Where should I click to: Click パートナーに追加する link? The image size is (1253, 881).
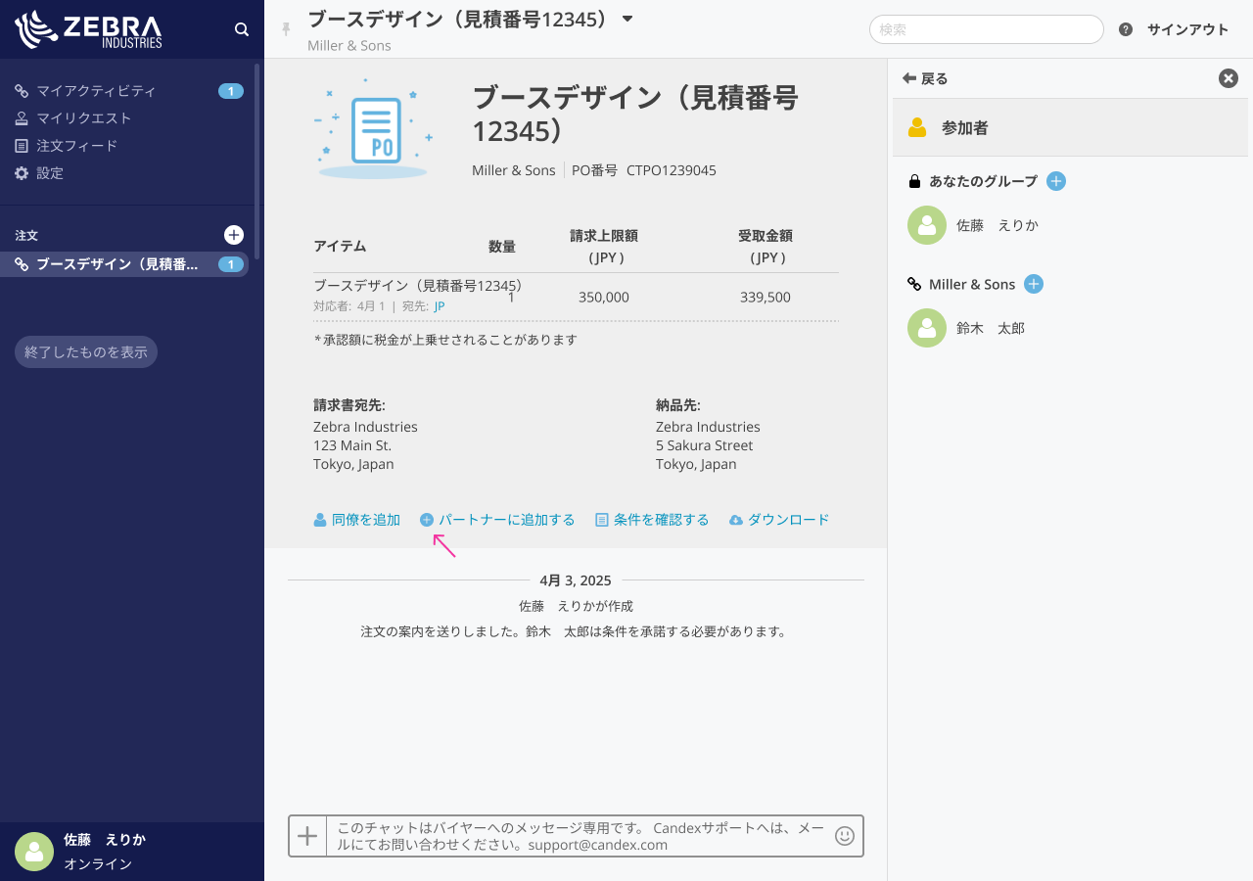click(497, 520)
